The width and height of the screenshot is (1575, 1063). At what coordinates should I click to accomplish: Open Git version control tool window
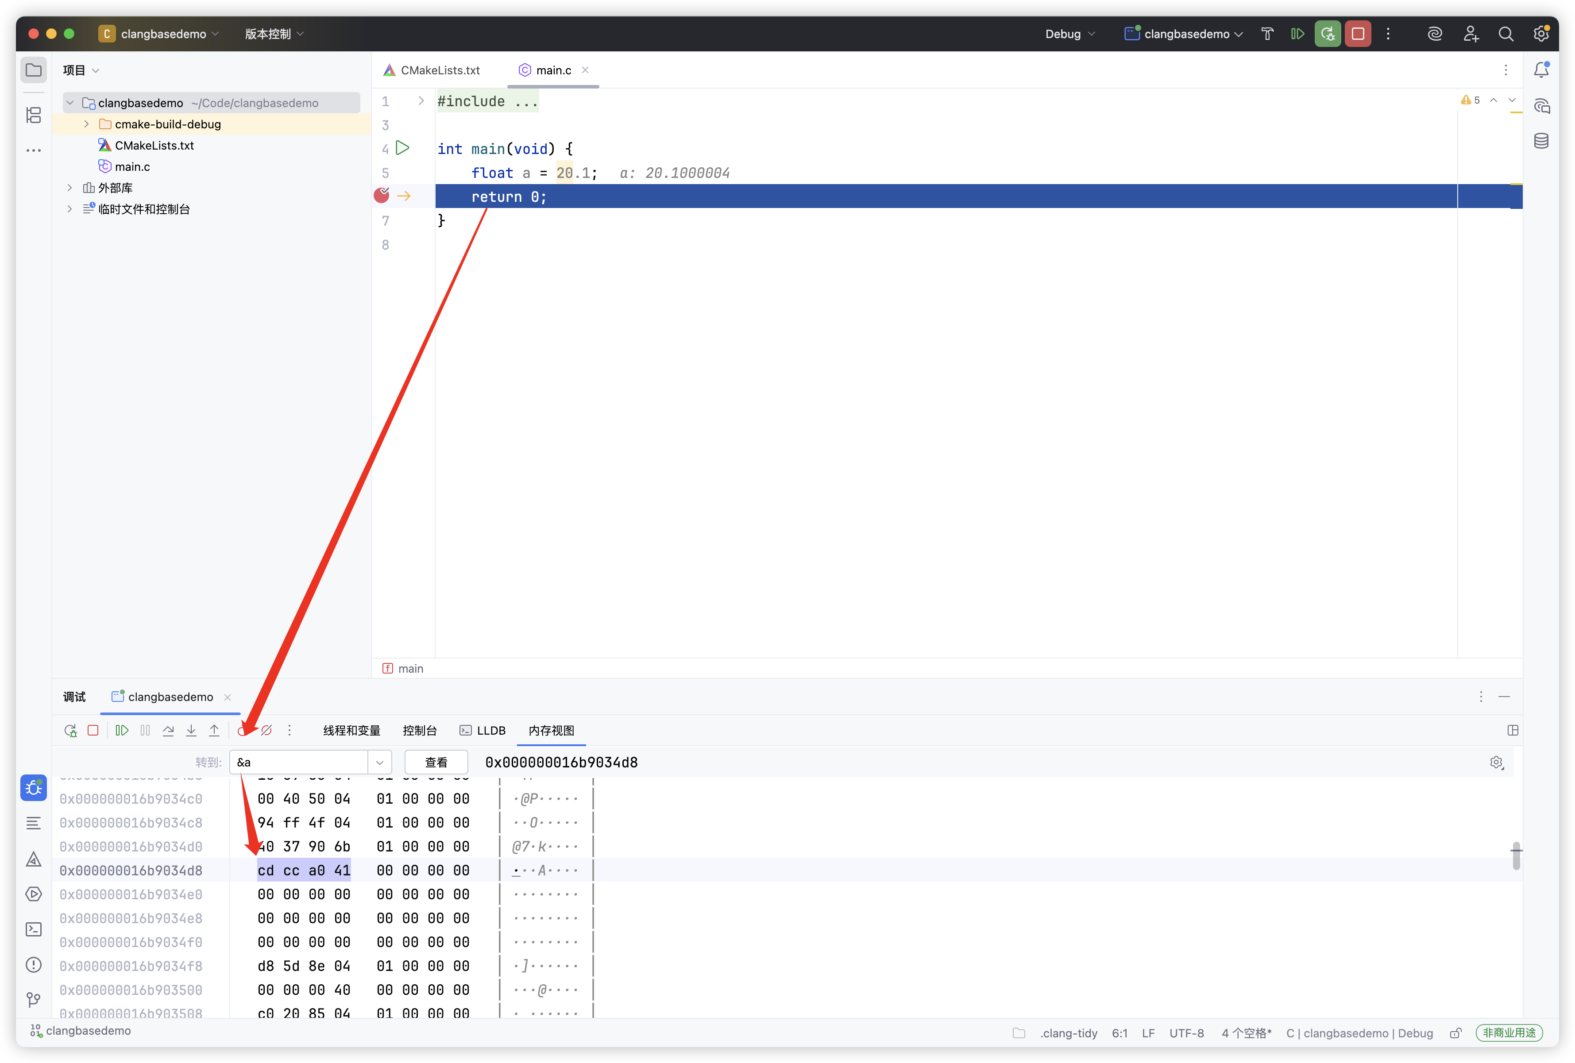tap(33, 1000)
